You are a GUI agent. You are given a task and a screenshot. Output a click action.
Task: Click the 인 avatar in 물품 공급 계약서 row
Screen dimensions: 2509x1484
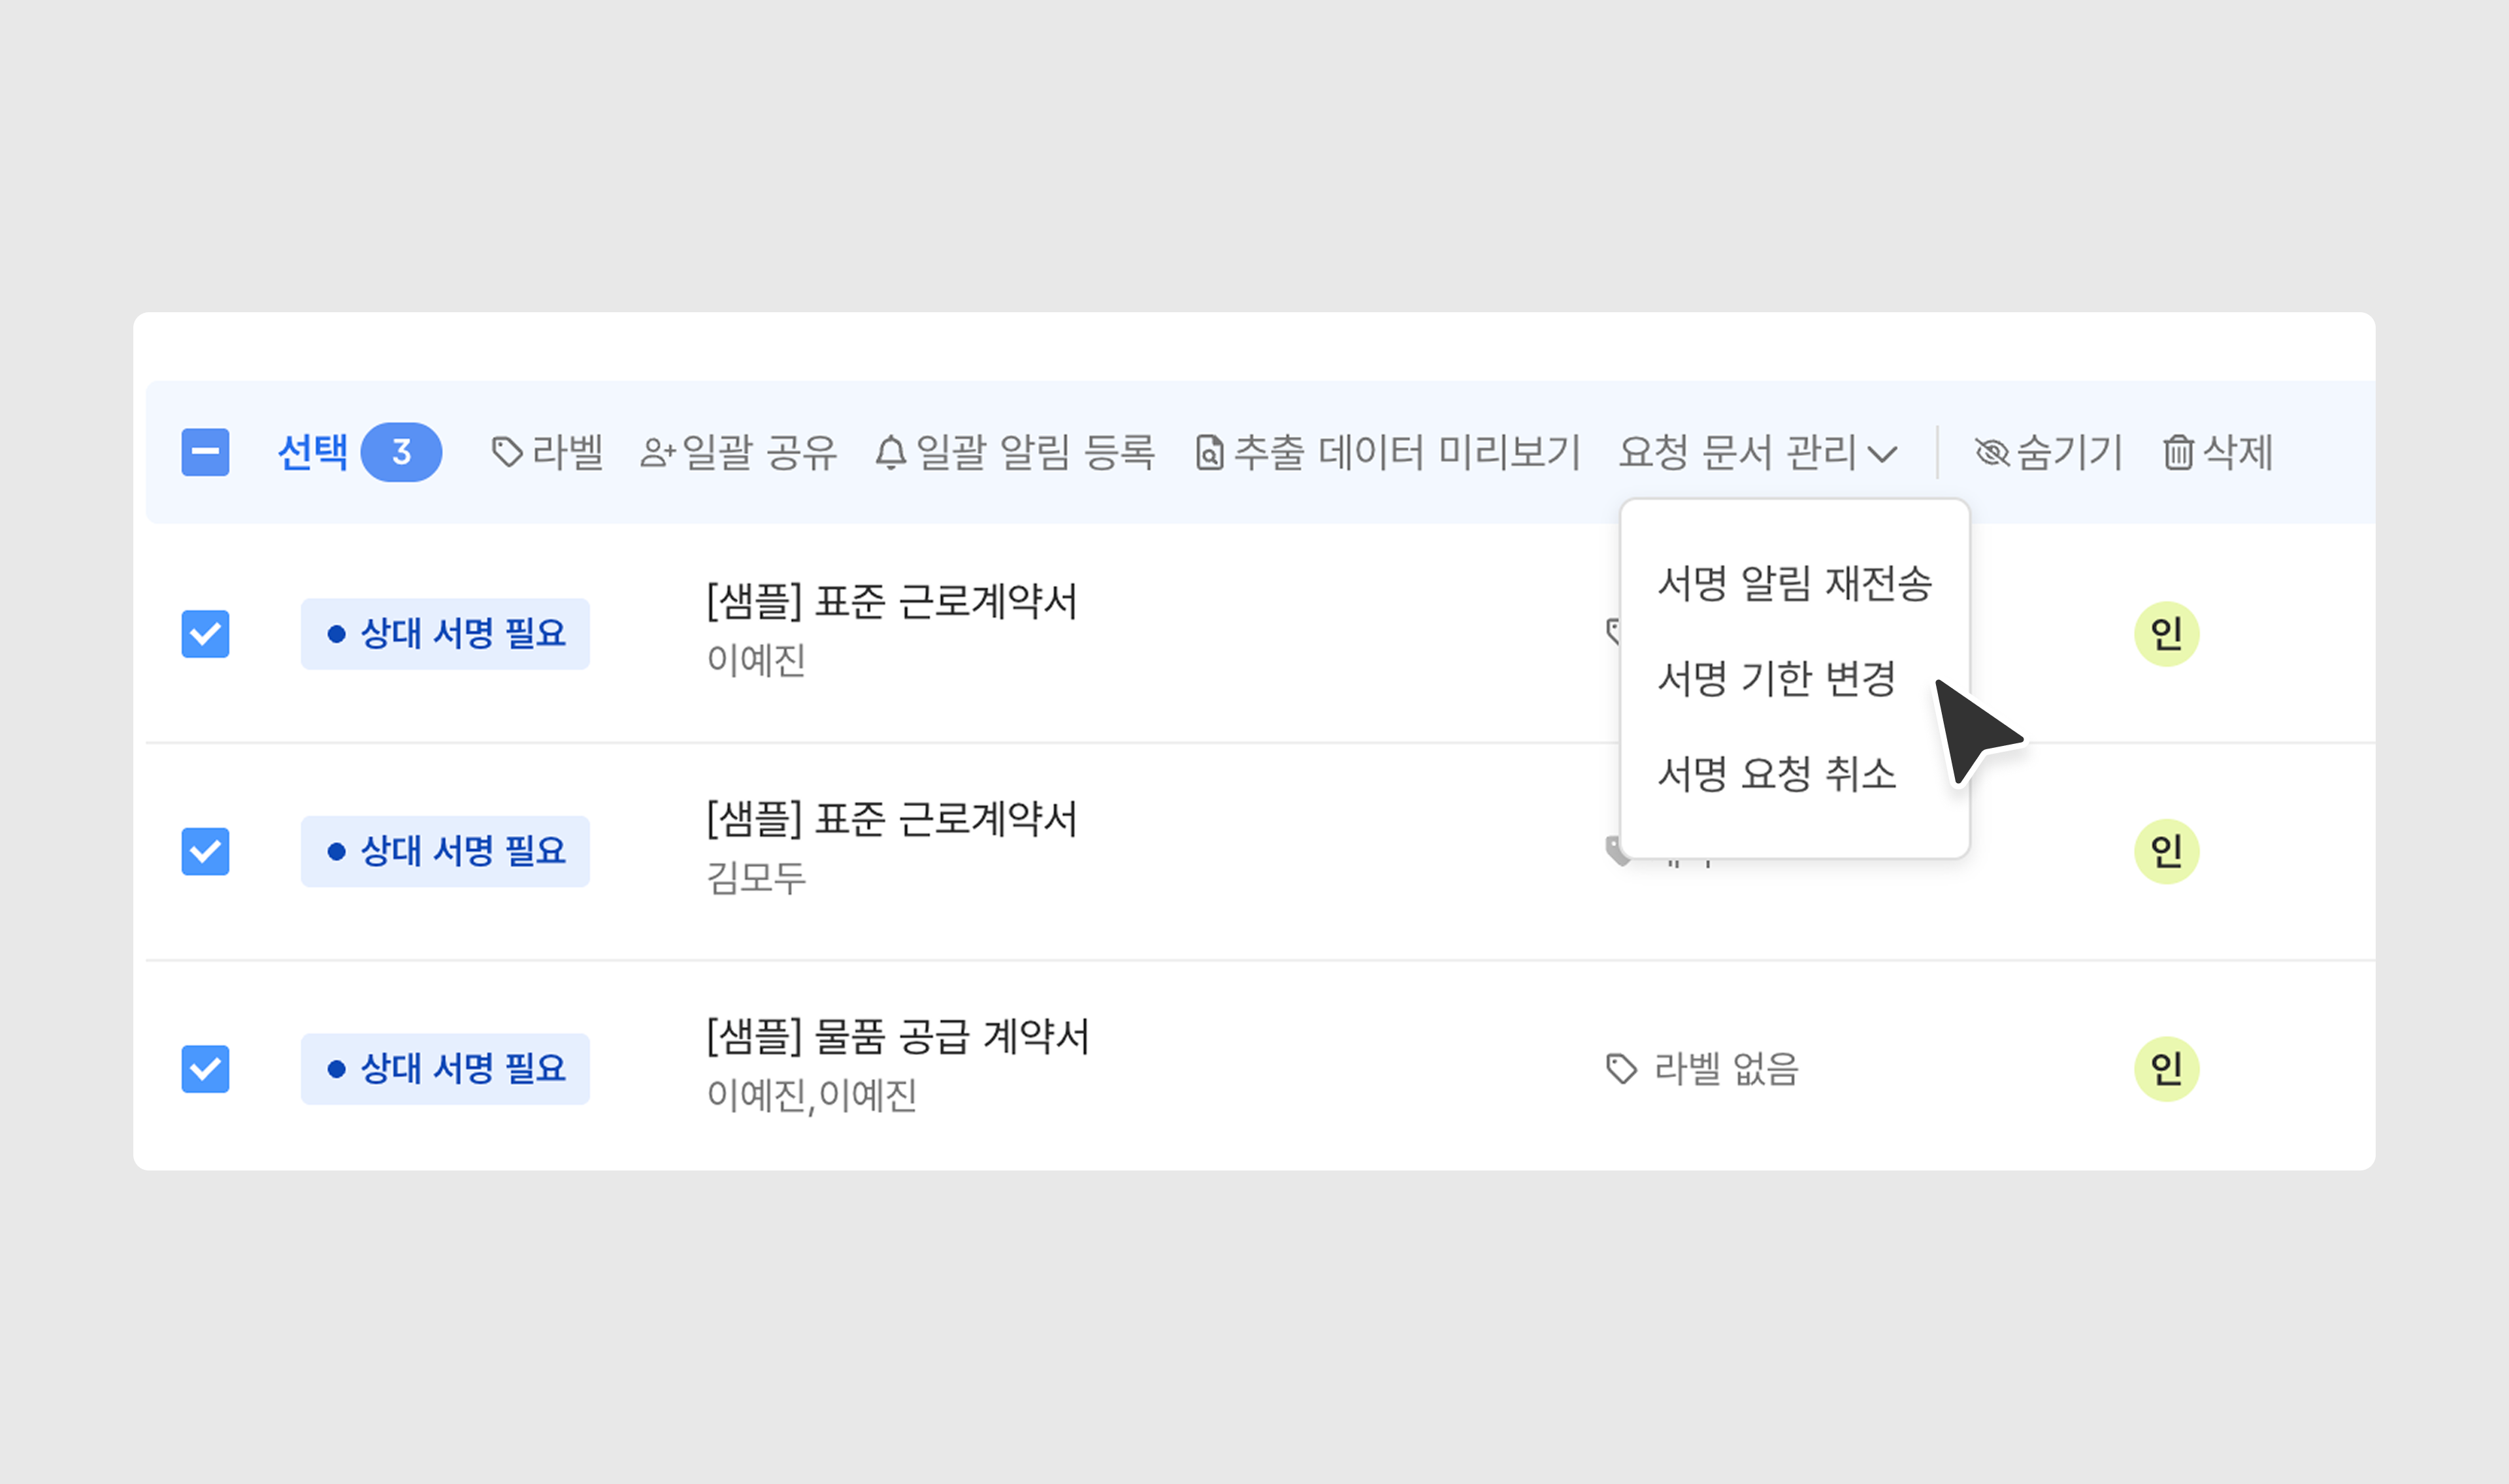point(2166,1069)
